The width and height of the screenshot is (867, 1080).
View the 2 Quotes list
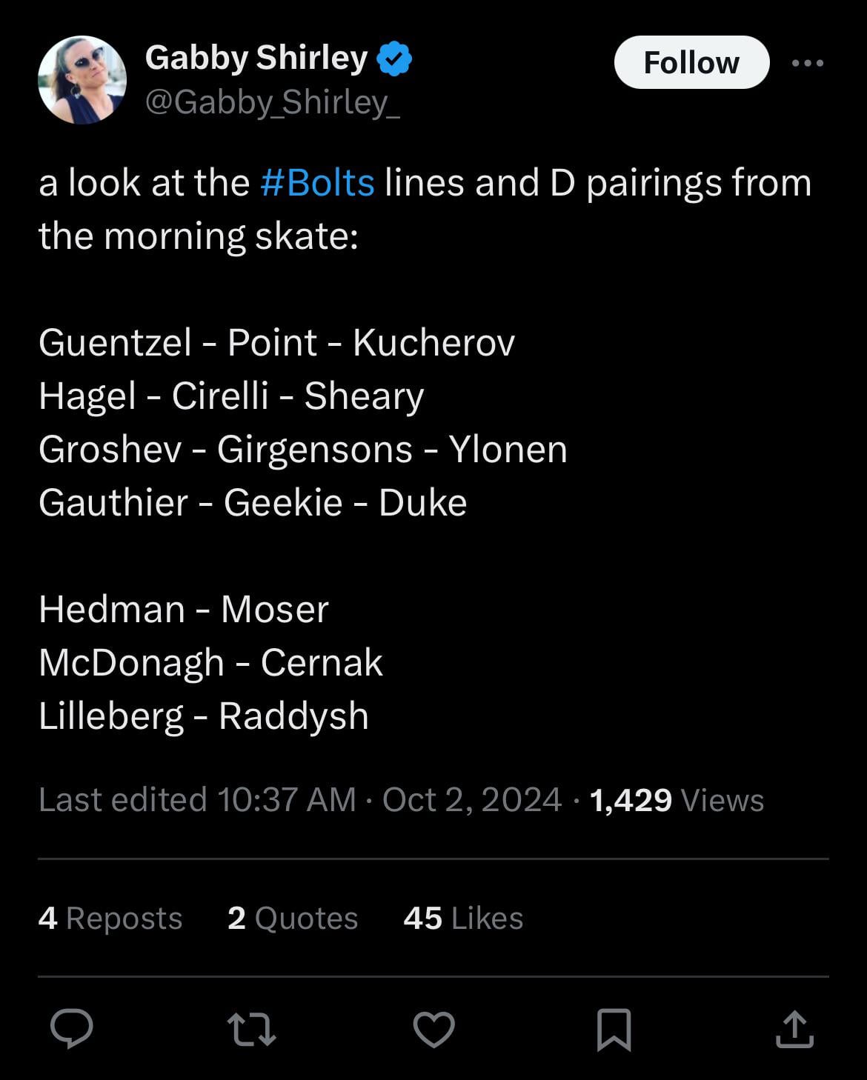[x=293, y=918]
